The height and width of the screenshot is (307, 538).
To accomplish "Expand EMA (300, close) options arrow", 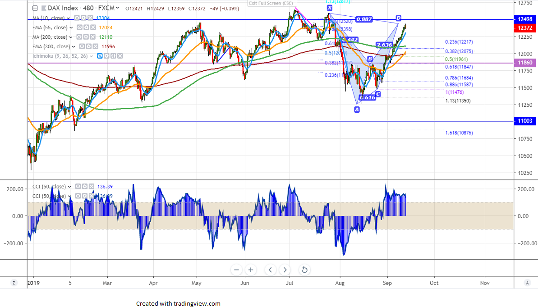I will 74,46.
